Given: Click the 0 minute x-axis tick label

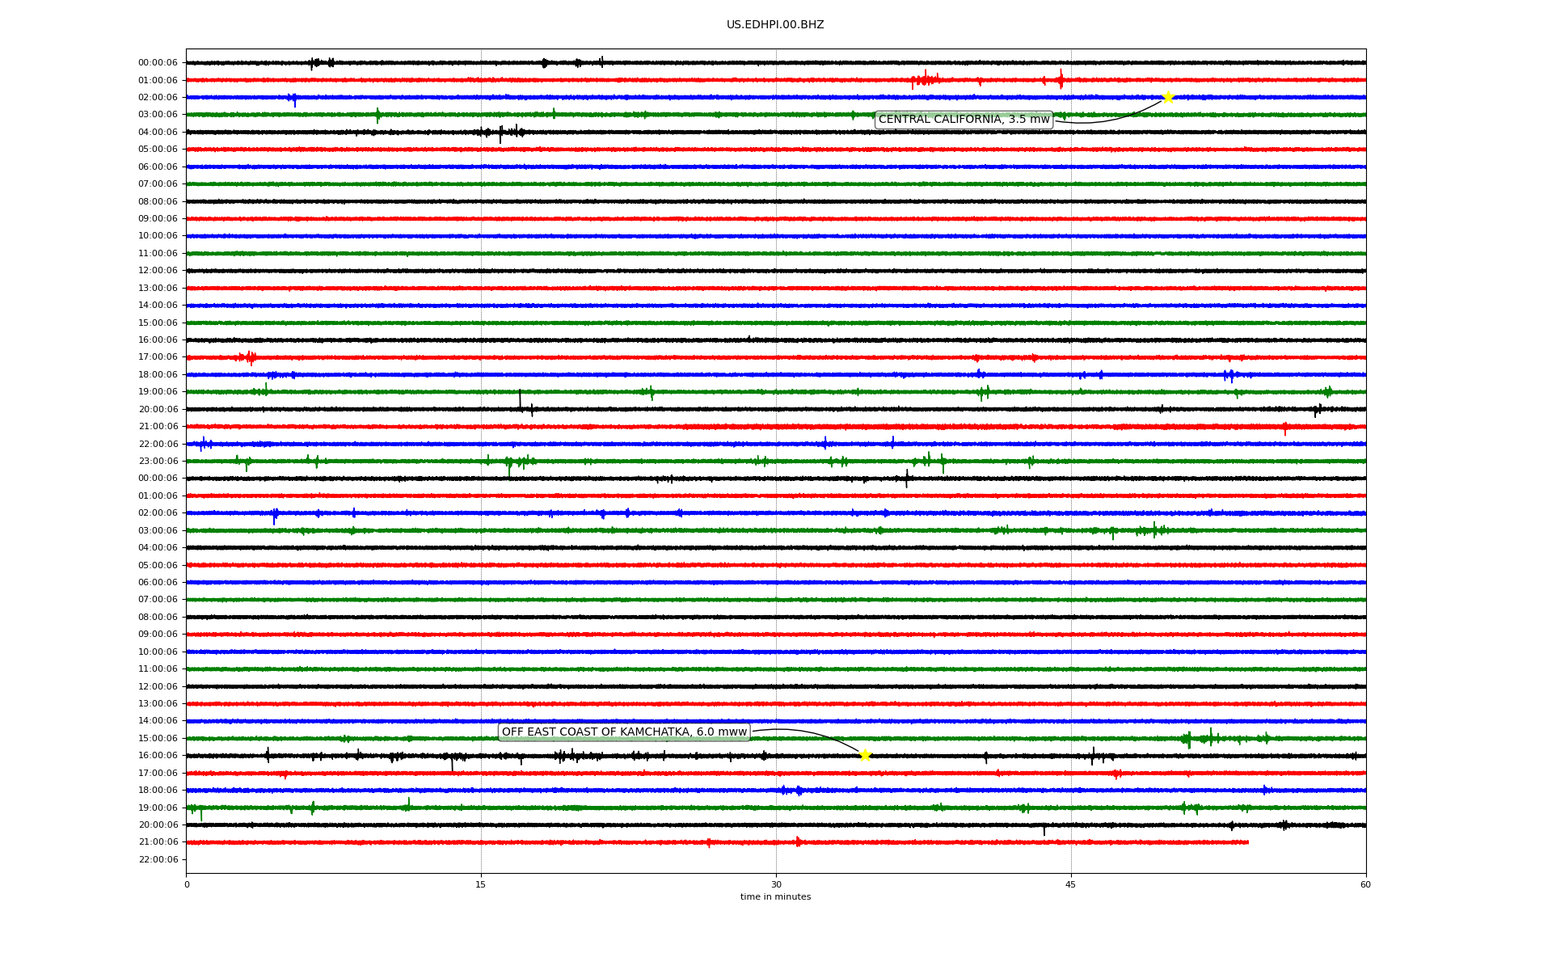Looking at the screenshot, I should tap(187, 884).
